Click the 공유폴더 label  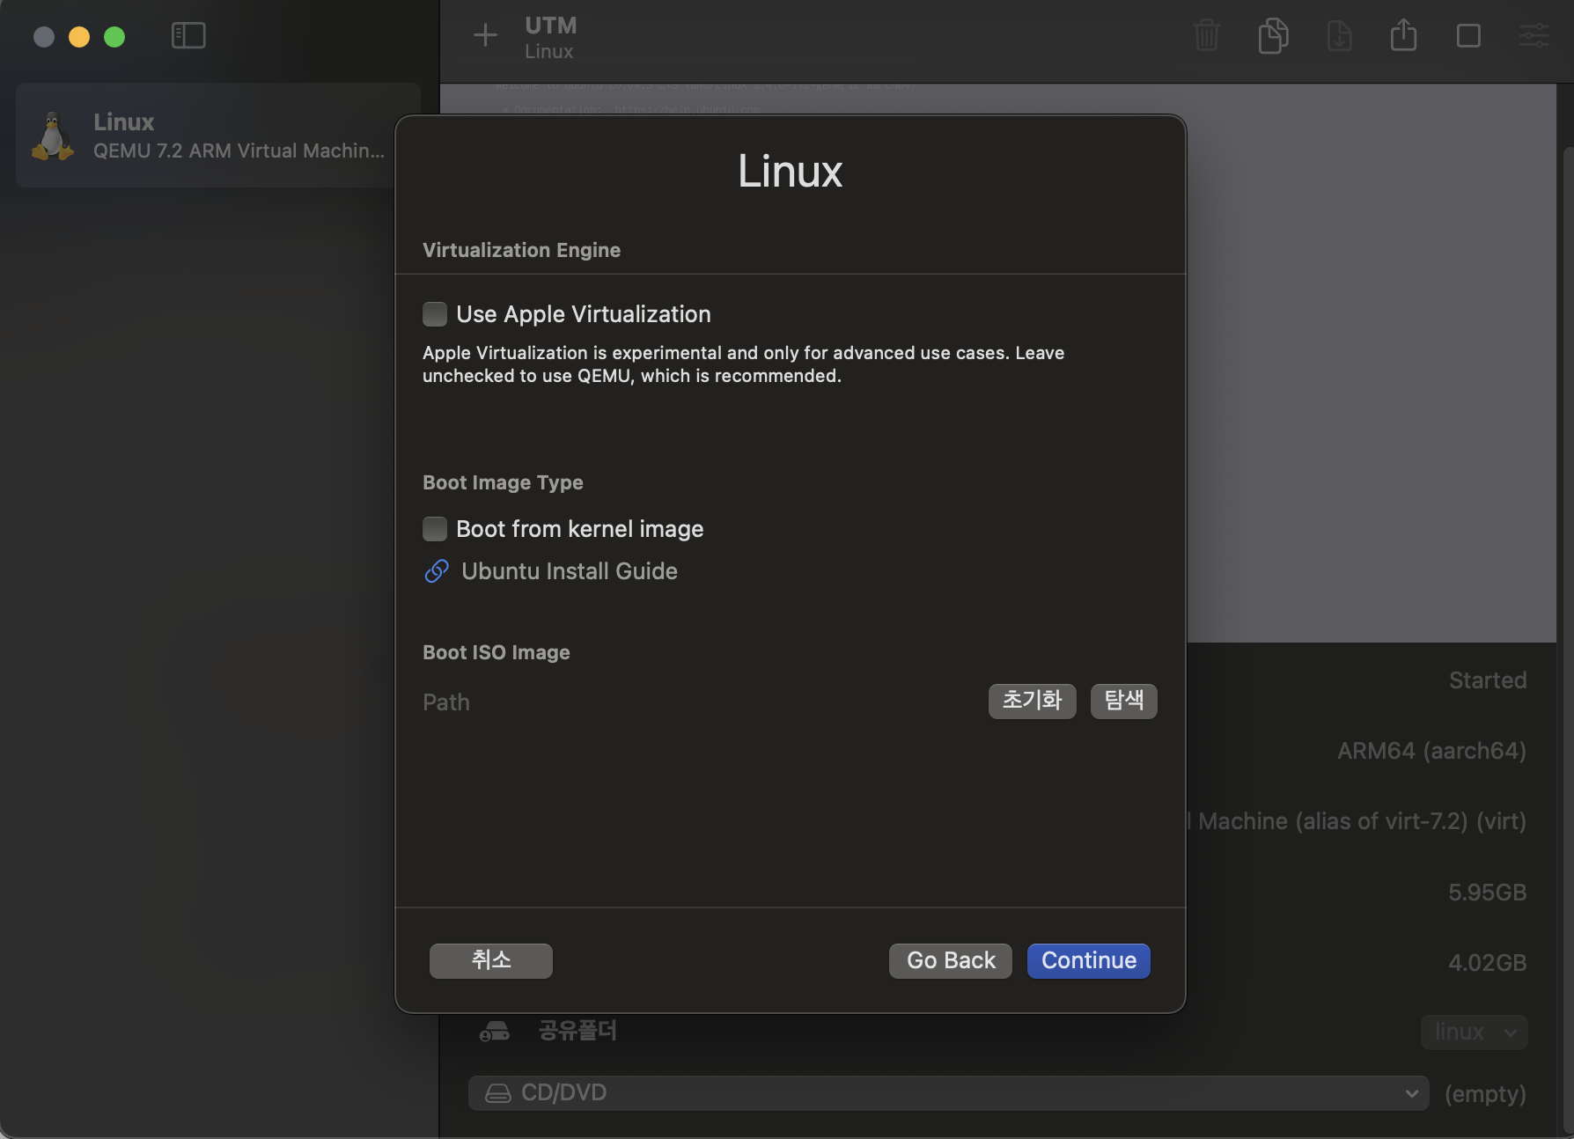(577, 1031)
